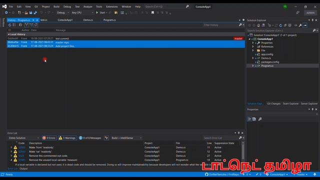This screenshot has height=180, width=320.
Task: Click Solution Explorer preview selected items icon
Action: [x=305, y=25]
